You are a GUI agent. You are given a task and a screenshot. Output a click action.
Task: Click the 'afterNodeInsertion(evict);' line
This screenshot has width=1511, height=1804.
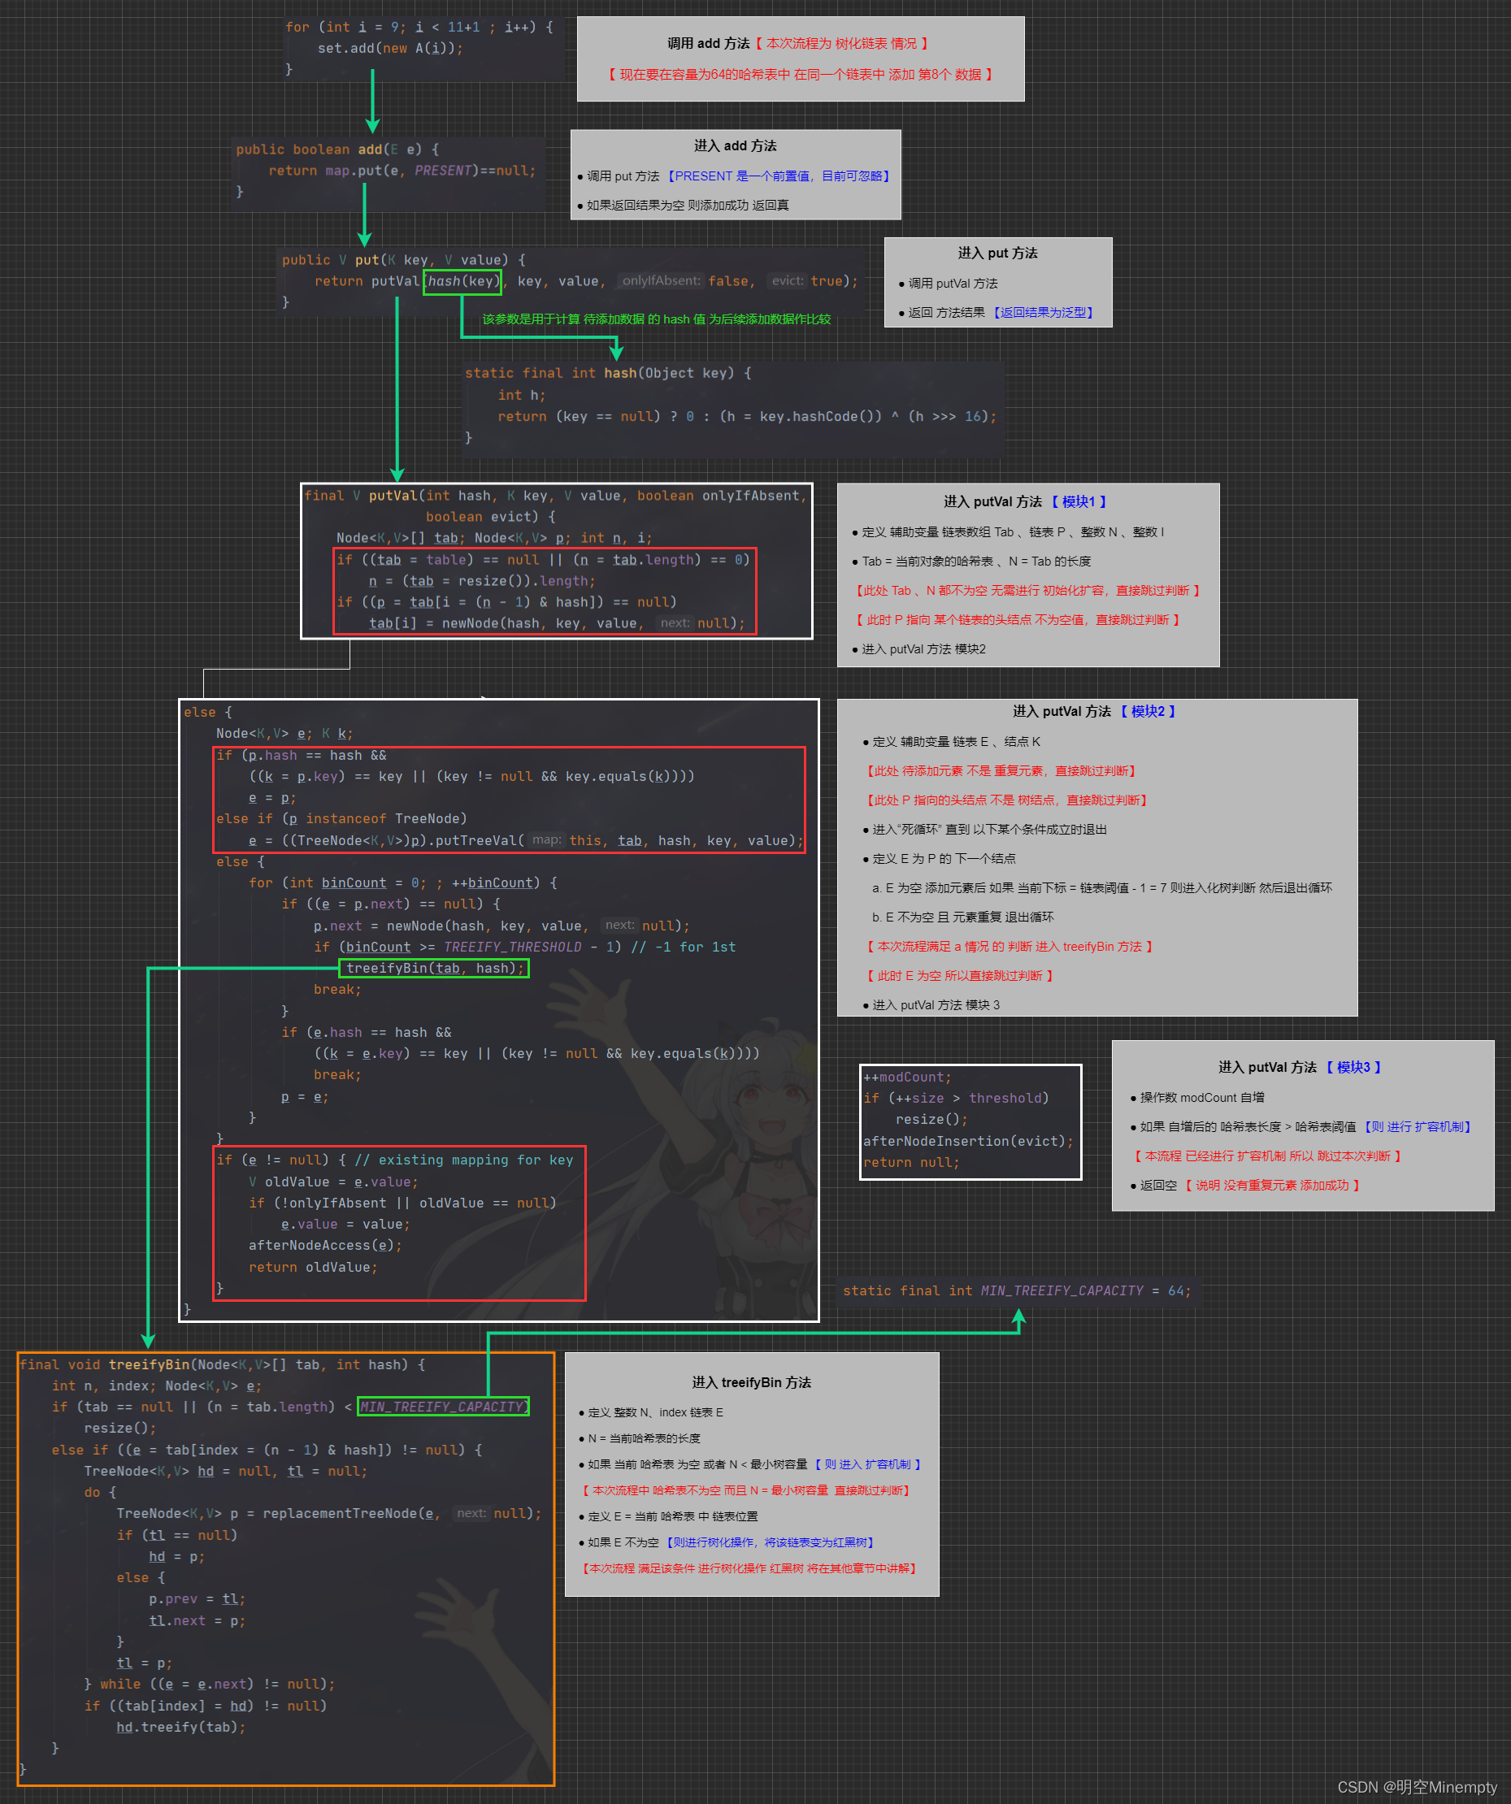pyautogui.click(x=968, y=1142)
